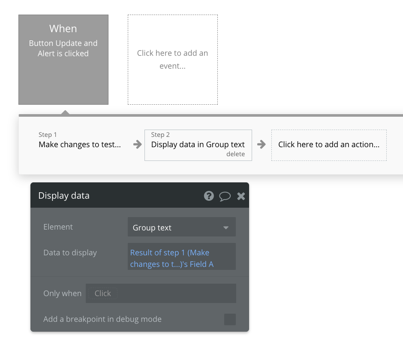Viewport: 403px width, 339px height.
Task: Open the help icon in Display data panel
Action: [209, 196]
